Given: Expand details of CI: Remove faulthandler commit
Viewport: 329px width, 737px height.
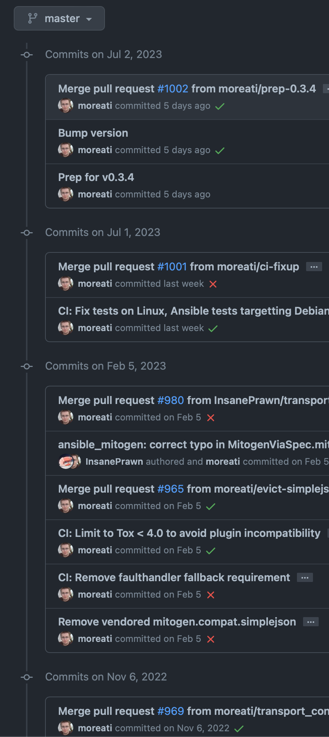Looking at the screenshot, I should point(305,577).
